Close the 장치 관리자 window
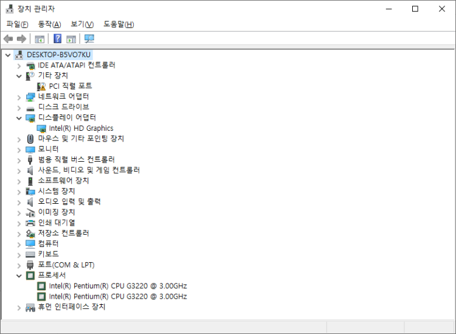 click(x=442, y=9)
